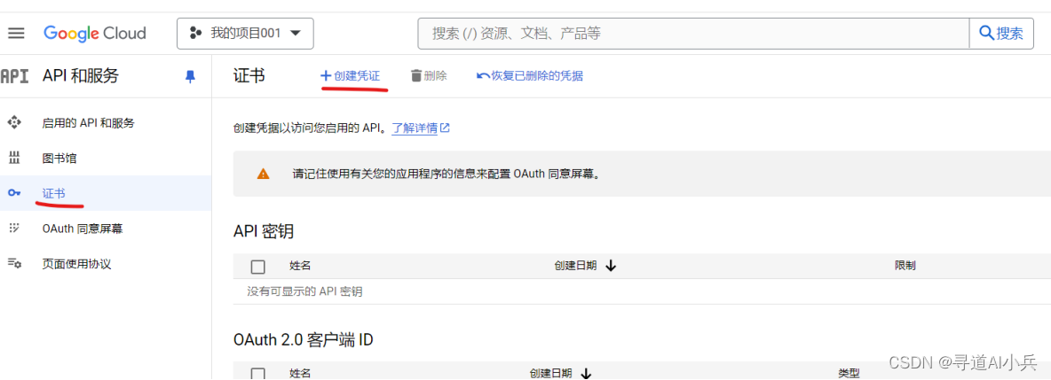
Task: Click the 创建凭证 button
Action: point(351,76)
